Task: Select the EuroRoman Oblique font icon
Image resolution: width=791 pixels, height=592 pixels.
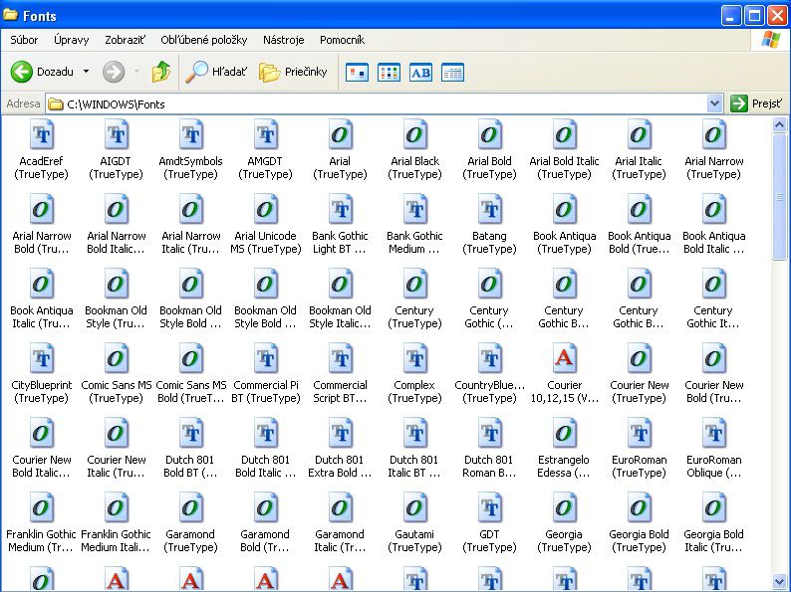Action: pyautogui.click(x=714, y=433)
